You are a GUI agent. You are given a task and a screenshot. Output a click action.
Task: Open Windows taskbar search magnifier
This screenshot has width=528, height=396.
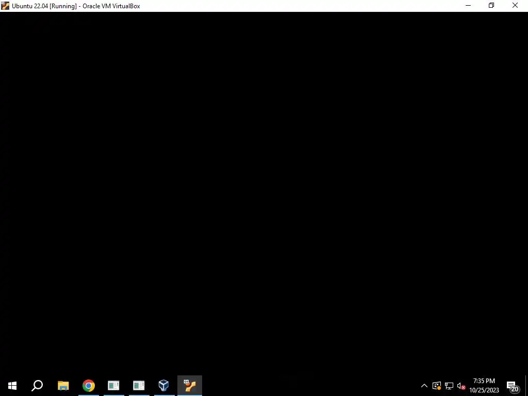(37, 386)
